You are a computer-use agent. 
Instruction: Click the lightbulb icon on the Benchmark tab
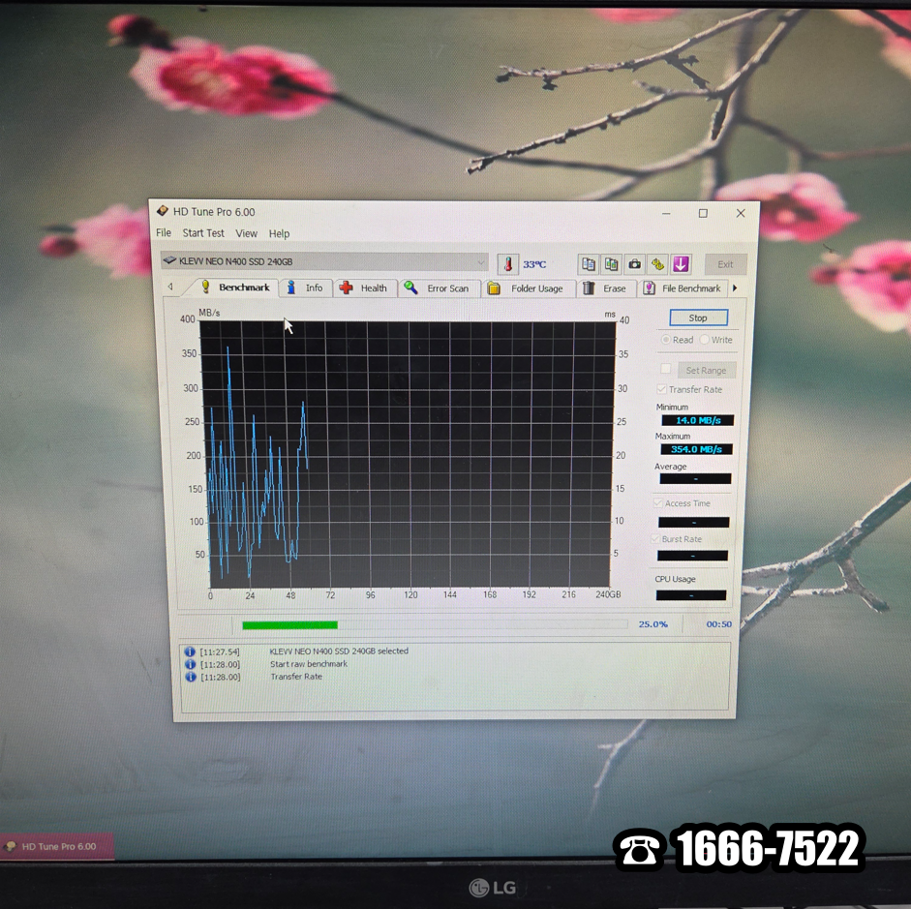coord(205,287)
